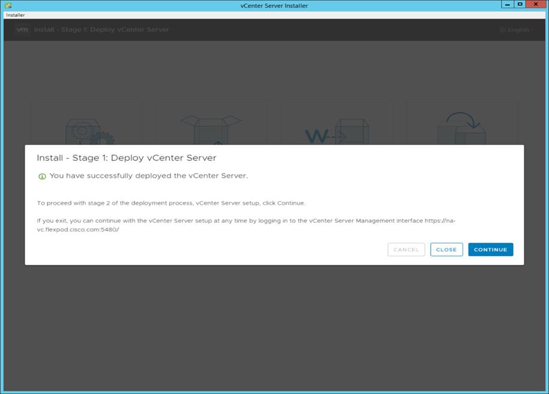Click the vm logo in the dark header bar
This screenshot has width=549, height=394.
pos(22,29)
